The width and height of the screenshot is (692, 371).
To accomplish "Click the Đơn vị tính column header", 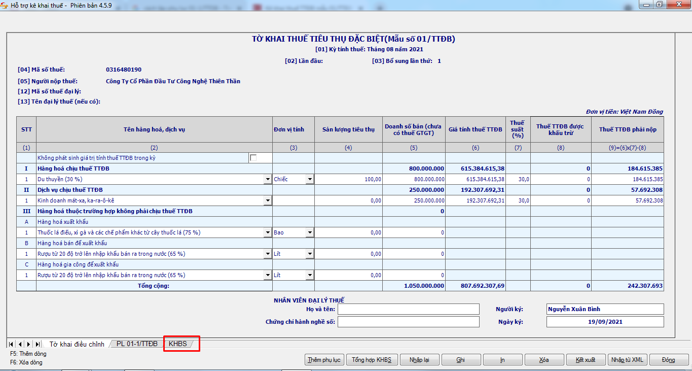I will tap(294, 129).
